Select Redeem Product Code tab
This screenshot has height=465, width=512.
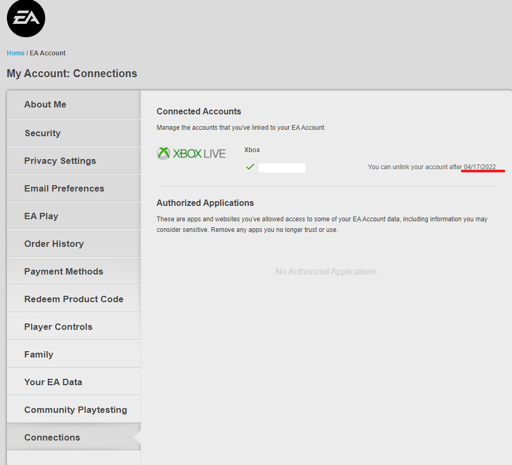point(73,299)
